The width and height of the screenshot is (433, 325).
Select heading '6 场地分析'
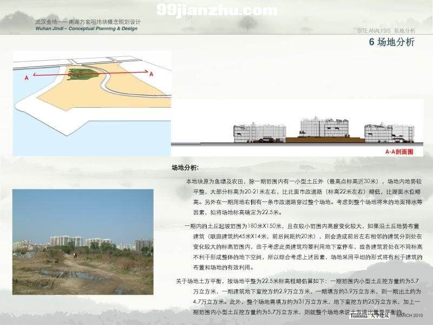coord(392,42)
